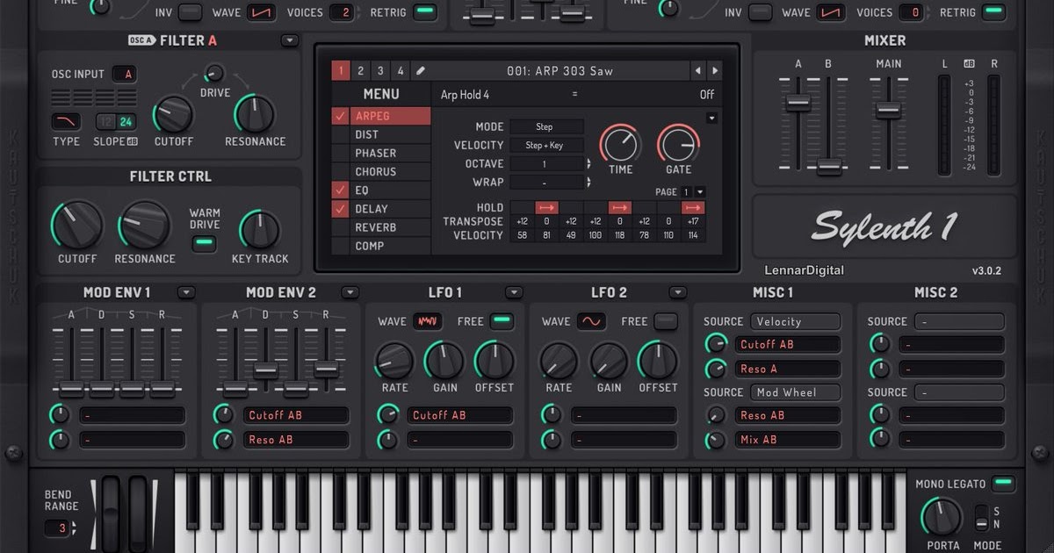The width and height of the screenshot is (1054, 553).
Task: Click the KEY TRACK knob
Action: [x=259, y=230]
